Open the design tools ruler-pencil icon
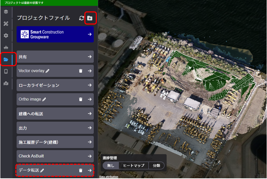The height and width of the screenshot is (179, 267). click(x=6, y=23)
